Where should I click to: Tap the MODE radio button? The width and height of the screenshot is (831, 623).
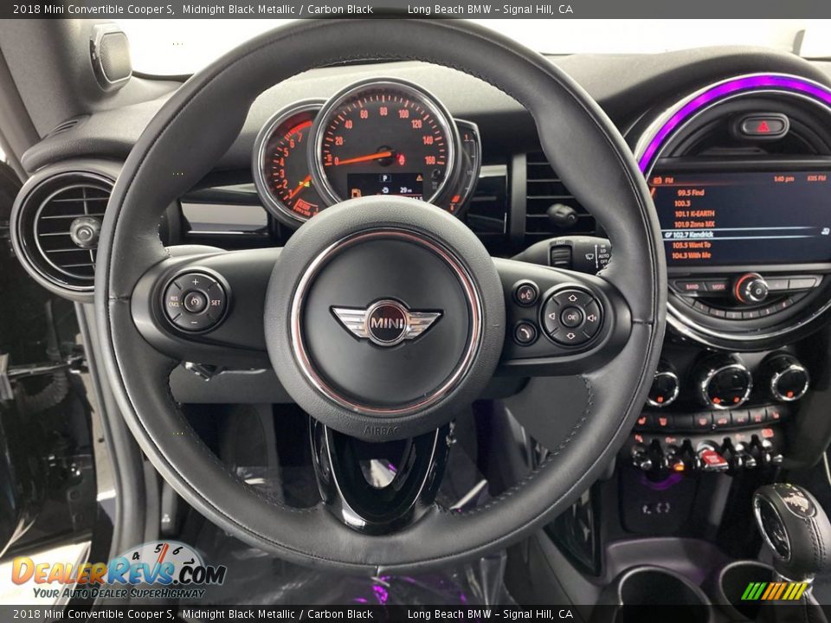[718, 286]
